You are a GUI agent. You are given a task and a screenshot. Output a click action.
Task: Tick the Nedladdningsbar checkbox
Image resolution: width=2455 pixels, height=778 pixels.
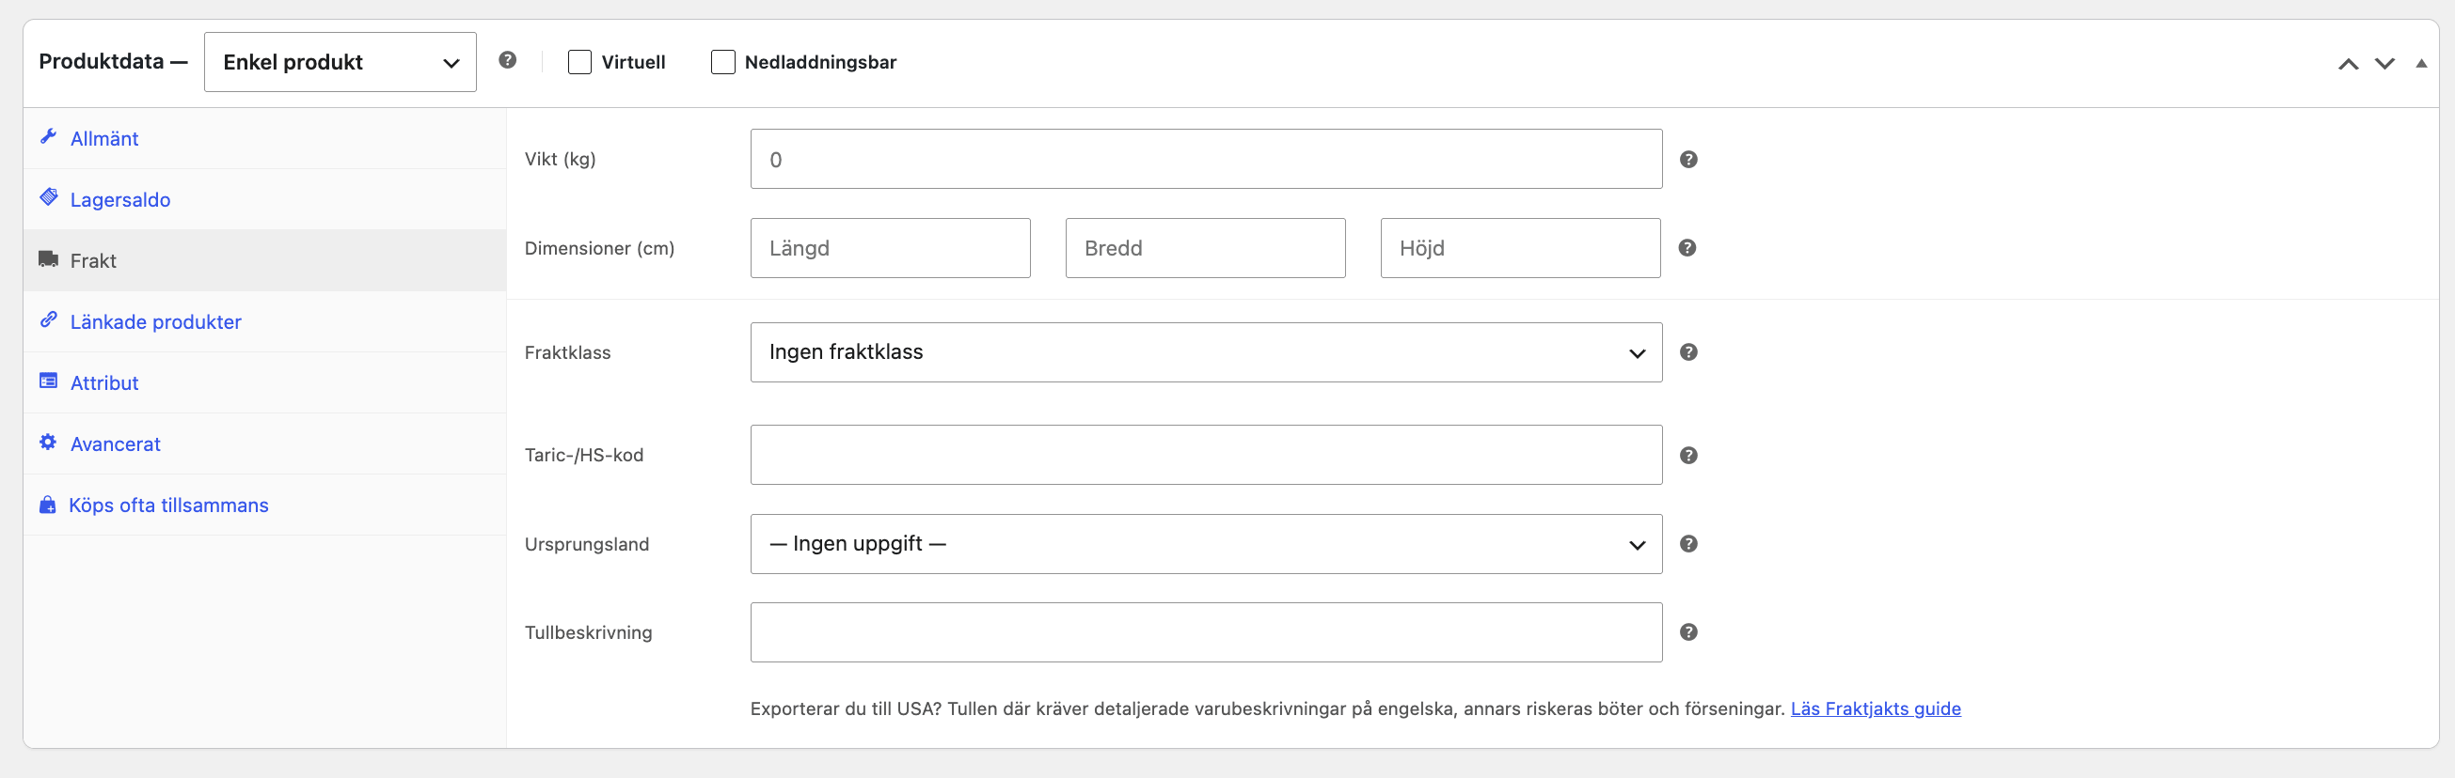pyautogui.click(x=722, y=62)
